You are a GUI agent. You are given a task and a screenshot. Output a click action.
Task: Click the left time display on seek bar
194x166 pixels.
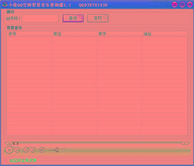(9, 144)
